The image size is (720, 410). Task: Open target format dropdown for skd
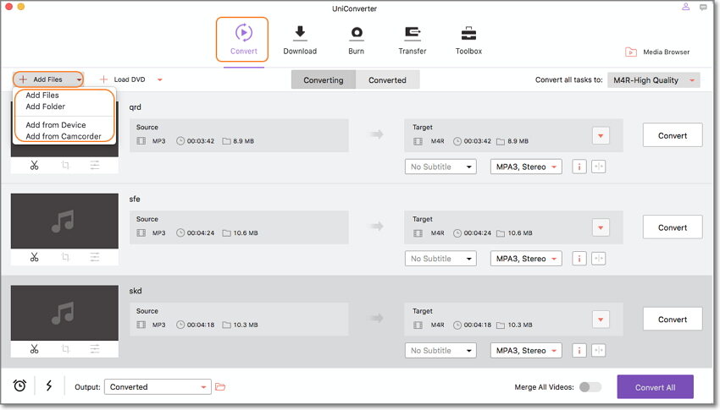pyautogui.click(x=601, y=320)
